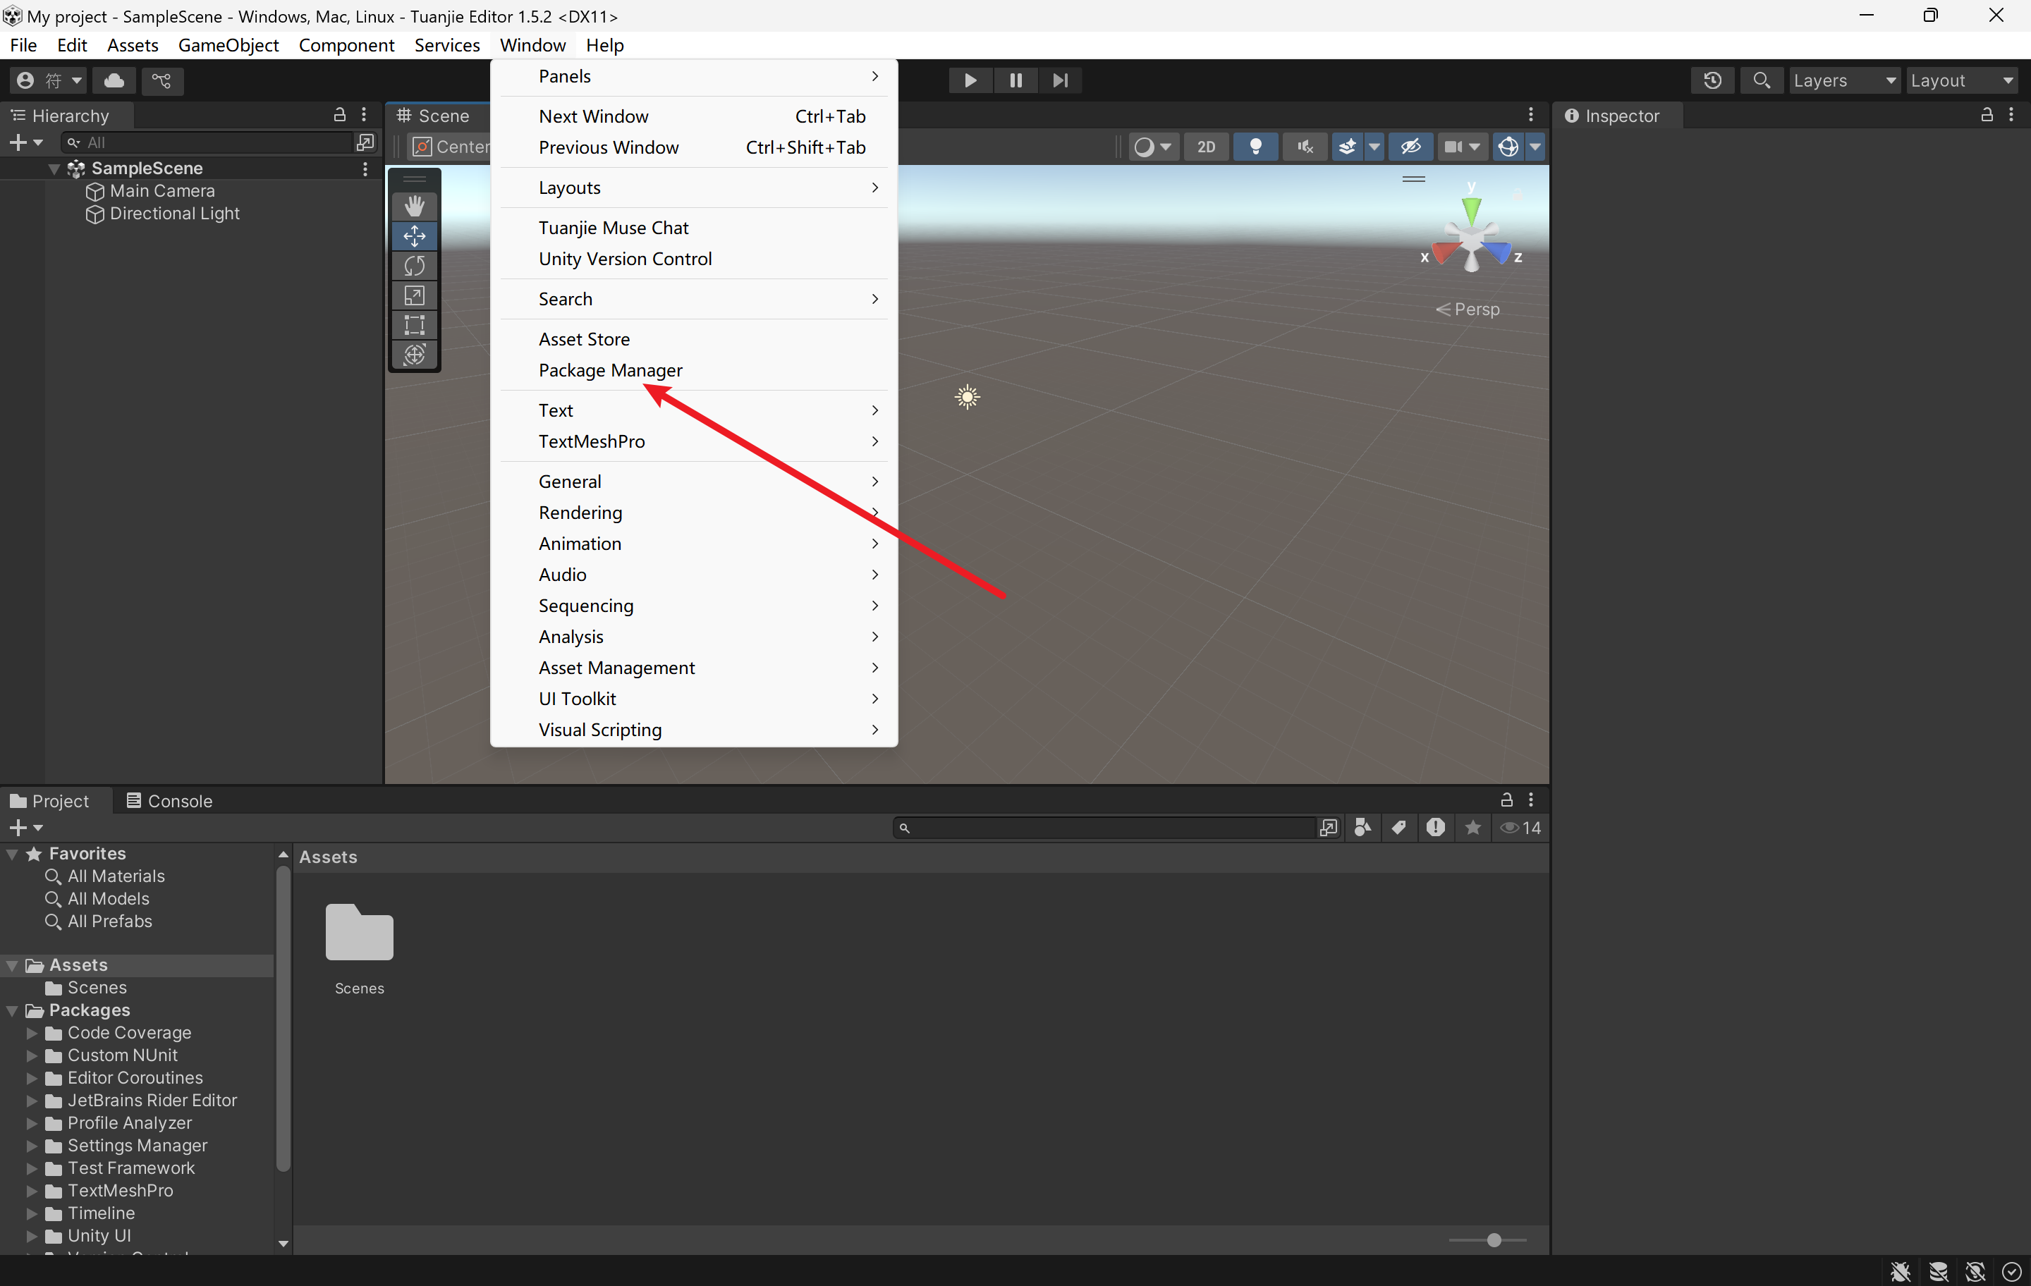The height and width of the screenshot is (1286, 2031).
Task: Click the Play button
Action: pos(970,80)
